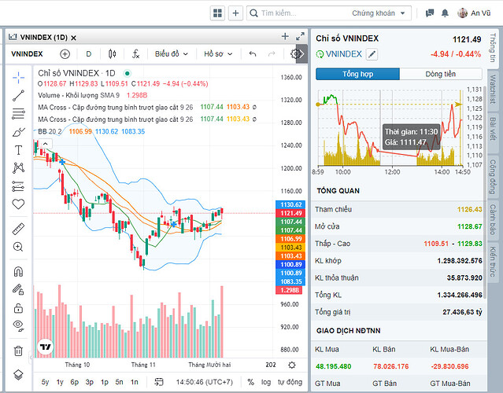503x393 pixels.
Task: Open the indicators fx button
Action: click(x=135, y=54)
